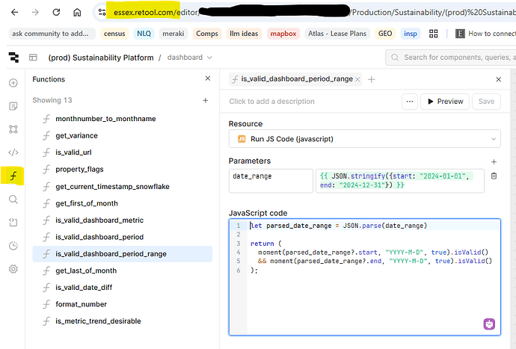Toggle the left panel layout icon

coord(33,58)
